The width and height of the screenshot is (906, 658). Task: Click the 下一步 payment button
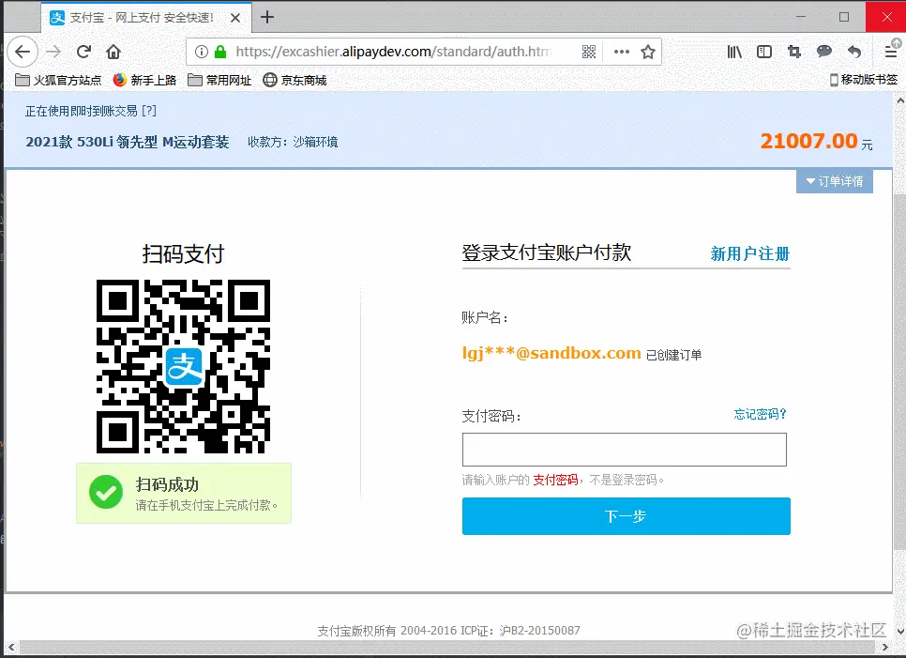[625, 515]
